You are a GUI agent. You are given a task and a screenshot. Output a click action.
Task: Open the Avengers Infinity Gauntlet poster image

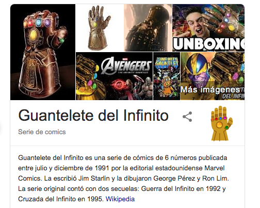coord(115,76)
